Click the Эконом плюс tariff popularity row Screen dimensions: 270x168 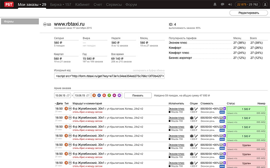click(x=216, y=43)
